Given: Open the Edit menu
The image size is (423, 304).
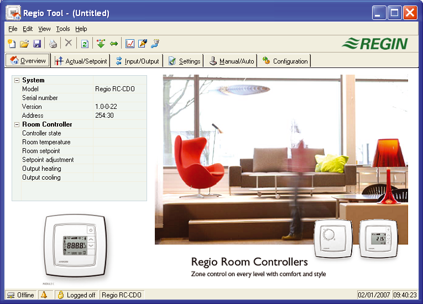Looking at the screenshot, I should 28,29.
